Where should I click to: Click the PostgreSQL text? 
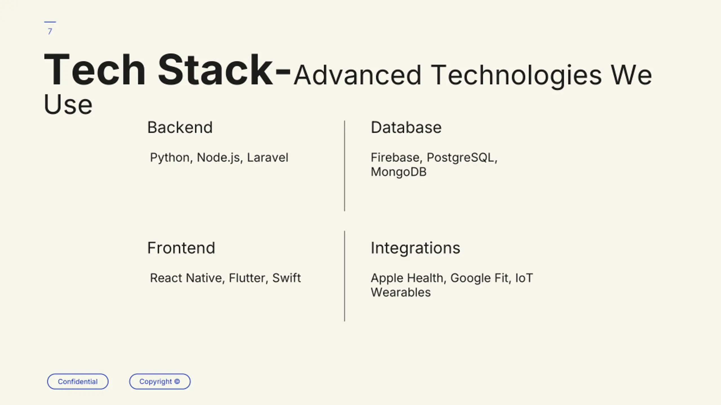pyautogui.click(x=461, y=157)
